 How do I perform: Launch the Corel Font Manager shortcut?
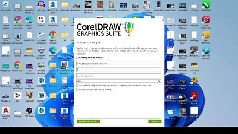[206, 50]
